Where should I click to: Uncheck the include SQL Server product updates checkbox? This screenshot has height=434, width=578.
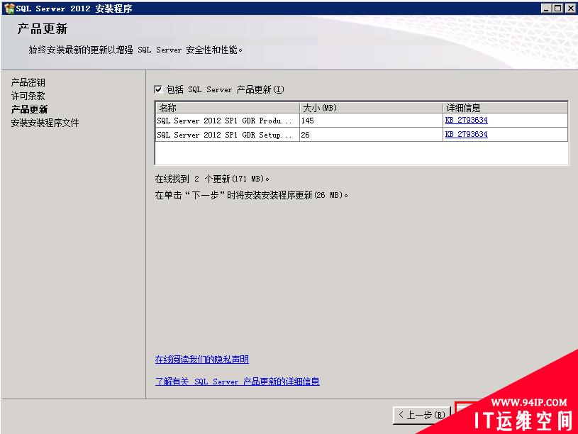pyautogui.click(x=158, y=89)
